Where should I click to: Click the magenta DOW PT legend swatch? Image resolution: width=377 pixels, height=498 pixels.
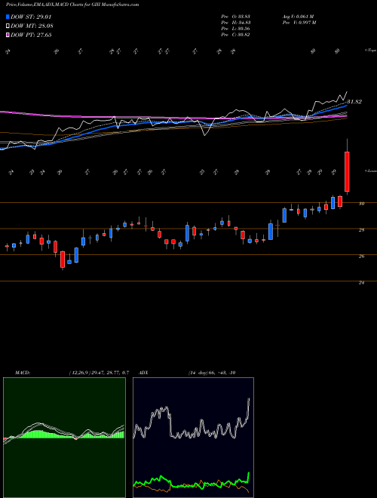click(8, 35)
